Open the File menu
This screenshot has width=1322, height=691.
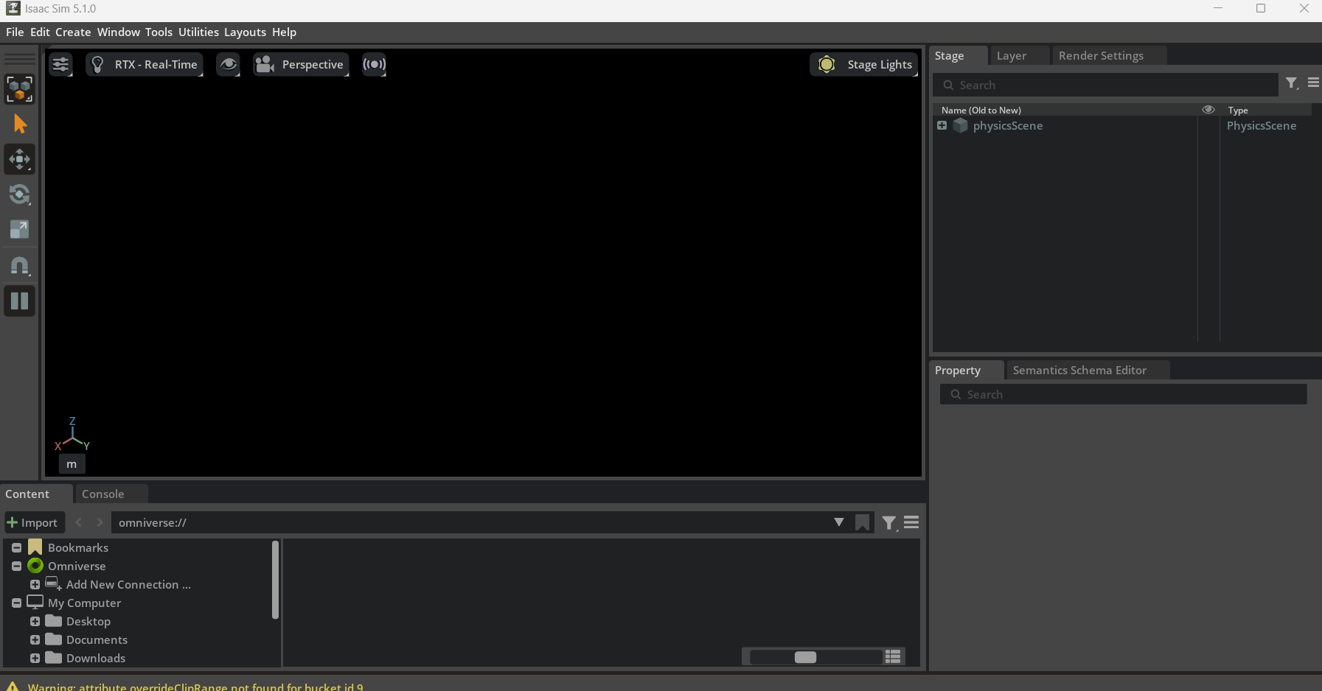point(15,32)
